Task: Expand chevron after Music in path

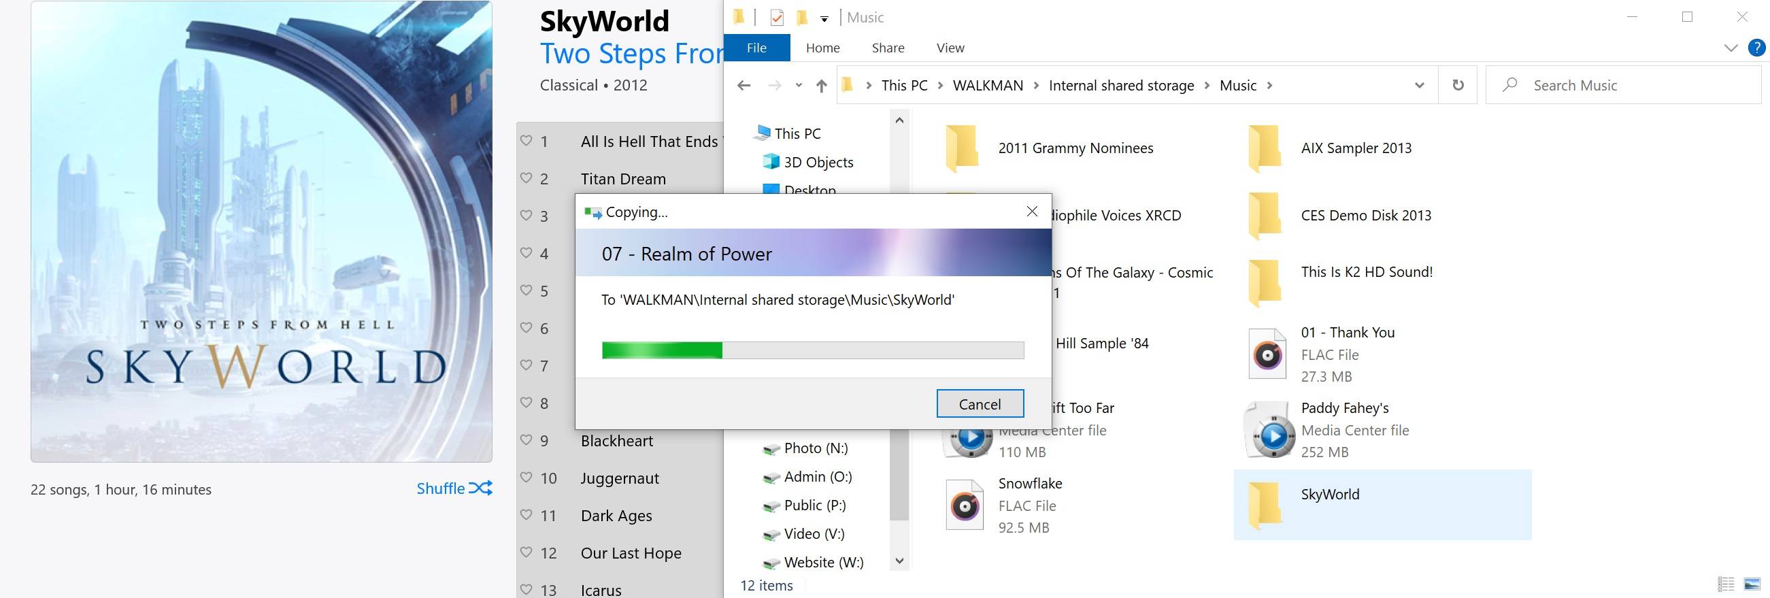Action: pos(1270,85)
